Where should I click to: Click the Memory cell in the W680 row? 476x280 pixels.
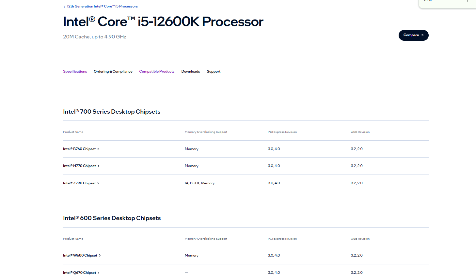192,255
